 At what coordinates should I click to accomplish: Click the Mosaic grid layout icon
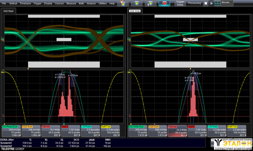pos(218,3)
